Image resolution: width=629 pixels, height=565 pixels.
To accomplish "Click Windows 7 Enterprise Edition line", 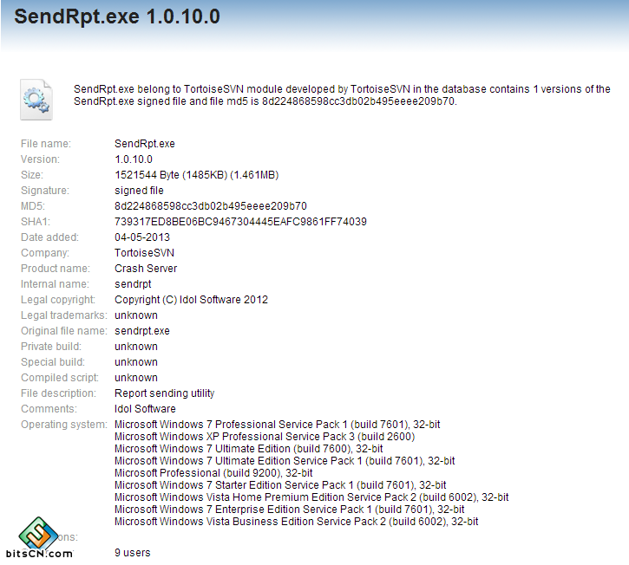I will coord(290,510).
